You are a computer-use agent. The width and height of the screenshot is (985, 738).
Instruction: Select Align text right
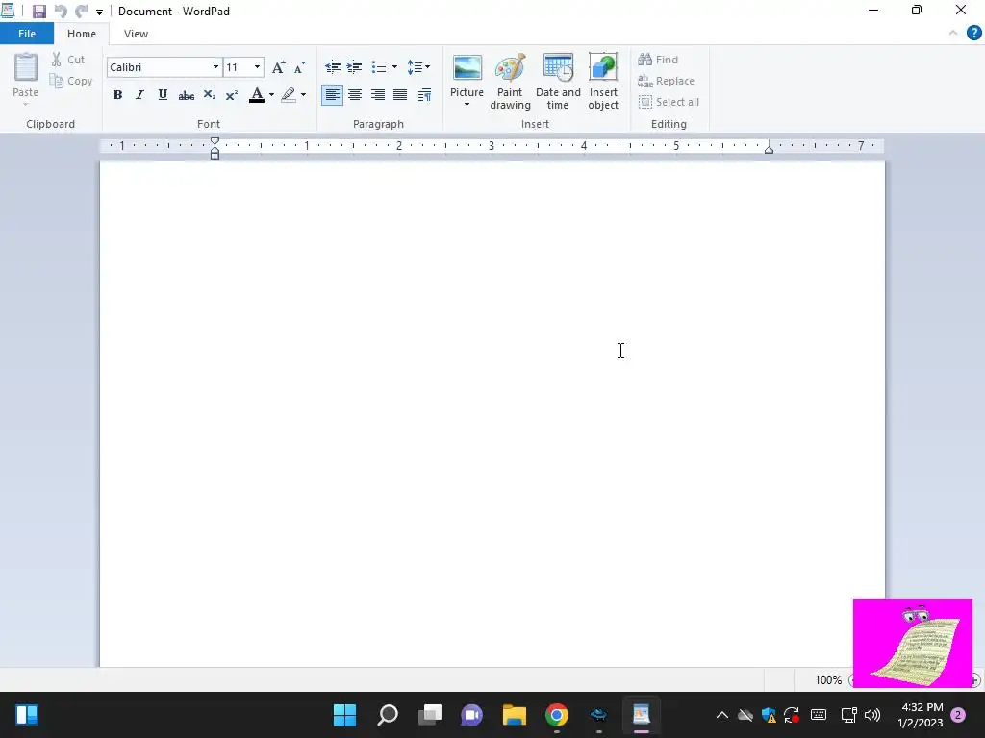pos(377,95)
